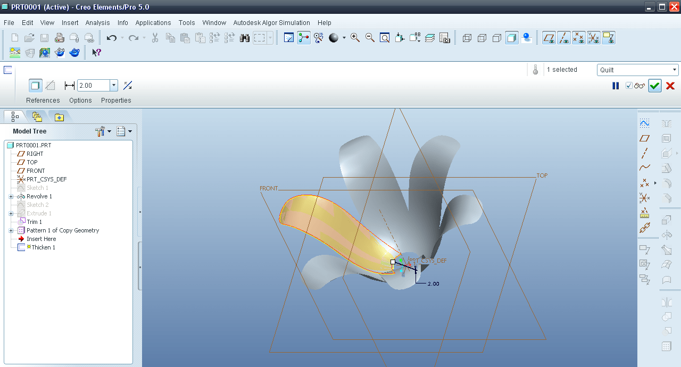Click the Context-sensitive Help pointer icon
This screenshot has width=681, height=367.
(x=96, y=53)
